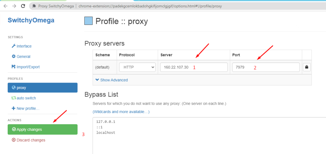Click inside the Bypass List text area
The height and width of the screenshot is (154, 326).
click(209, 136)
